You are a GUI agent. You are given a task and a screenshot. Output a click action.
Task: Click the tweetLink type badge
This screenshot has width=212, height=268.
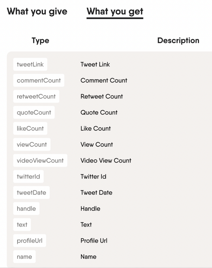[30, 64]
